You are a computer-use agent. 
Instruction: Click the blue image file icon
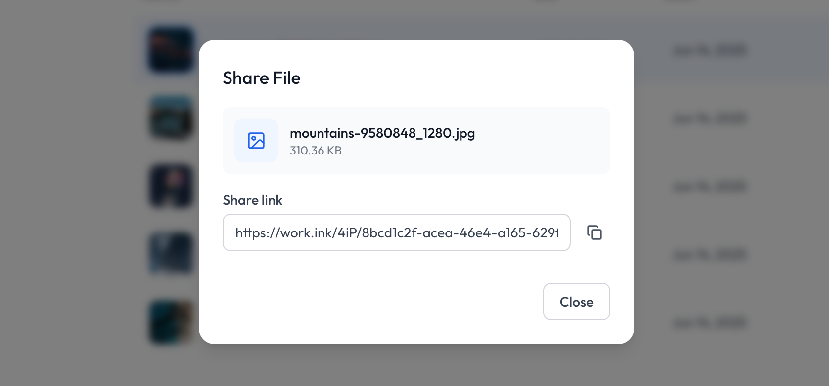point(256,141)
